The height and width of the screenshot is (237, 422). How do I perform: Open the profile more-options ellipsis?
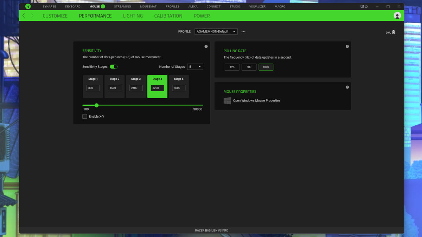(243, 32)
